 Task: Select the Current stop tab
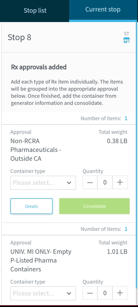pos(103,10)
